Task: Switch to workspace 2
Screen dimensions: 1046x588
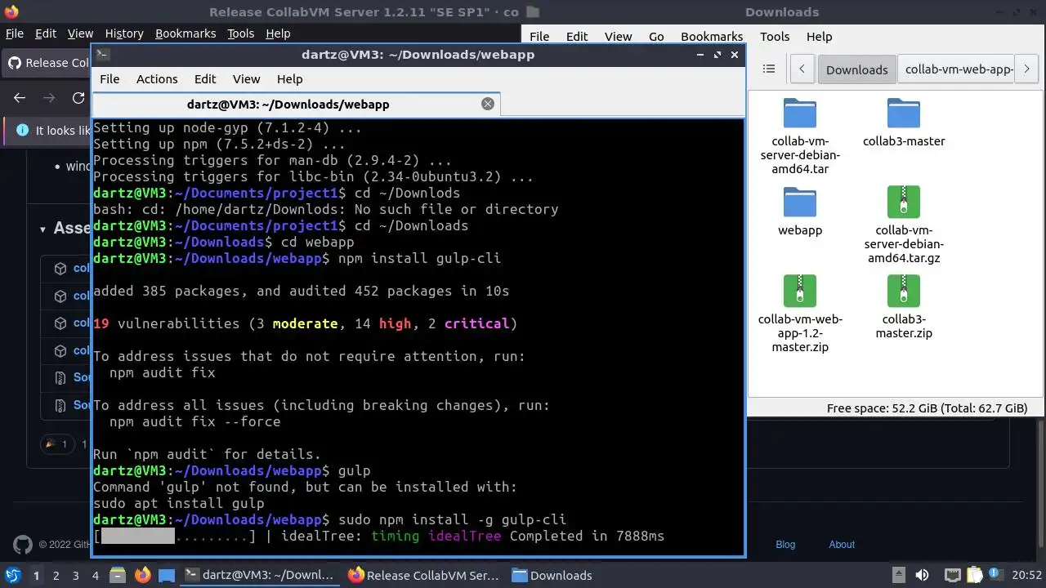Action: pos(56,576)
